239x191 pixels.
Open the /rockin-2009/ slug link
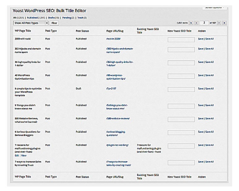tap(113, 39)
